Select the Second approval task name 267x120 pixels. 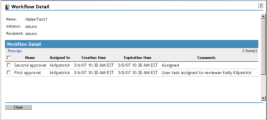[x=30, y=65]
